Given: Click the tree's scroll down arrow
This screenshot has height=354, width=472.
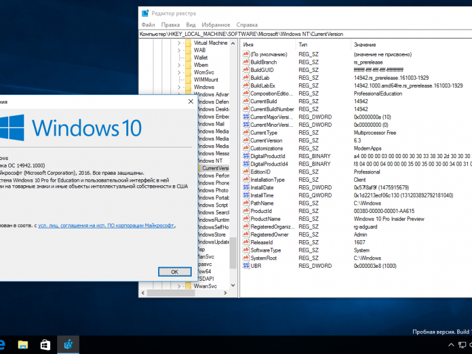Looking at the screenshot, I should point(233,285).
